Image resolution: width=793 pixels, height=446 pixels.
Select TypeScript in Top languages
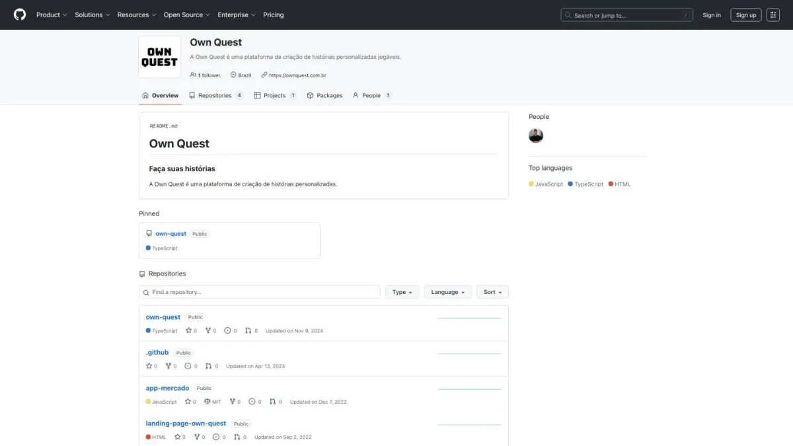[x=585, y=184]
